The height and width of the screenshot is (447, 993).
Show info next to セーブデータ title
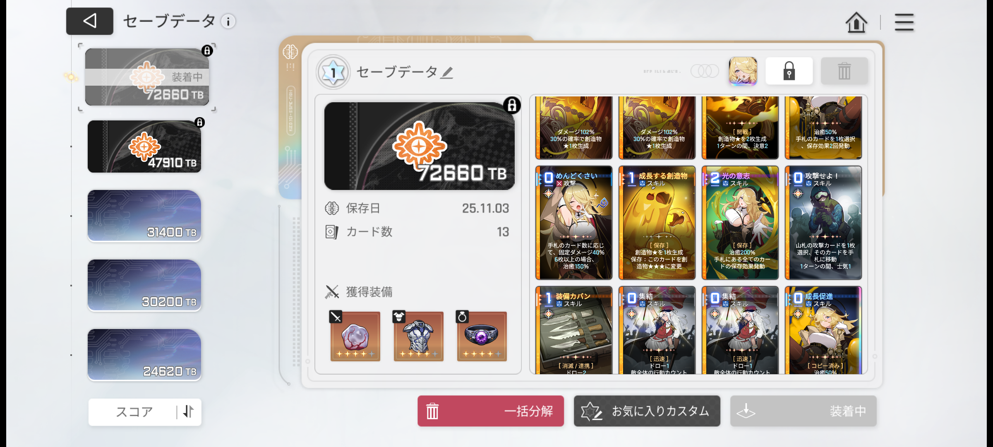click(228, 21)
